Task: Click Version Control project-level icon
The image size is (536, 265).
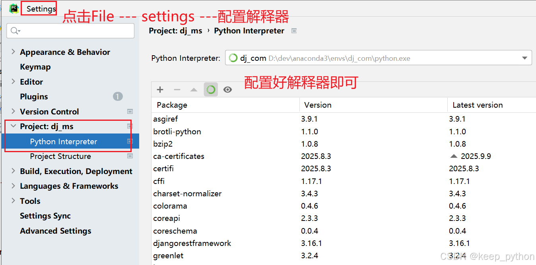Action: [x=130, y=112]
